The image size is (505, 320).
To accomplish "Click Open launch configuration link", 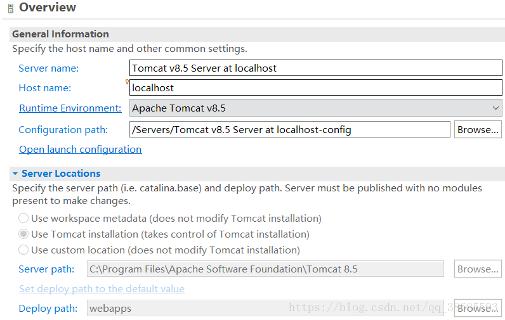I will (80, 149).
